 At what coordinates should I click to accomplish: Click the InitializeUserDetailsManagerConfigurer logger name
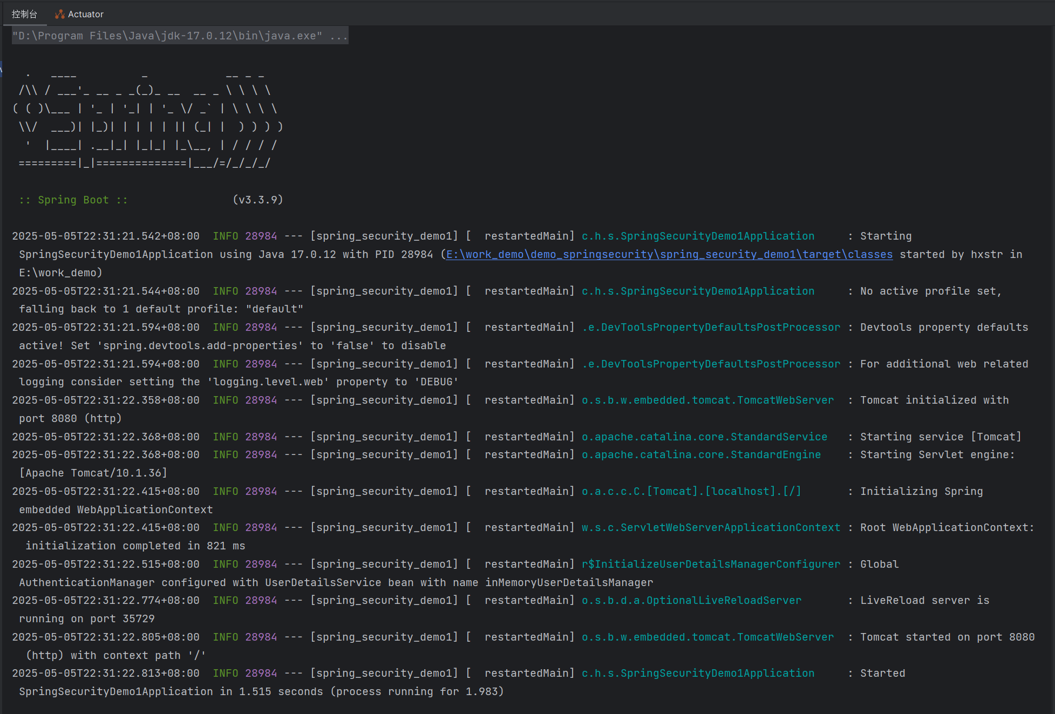(711, 564)
